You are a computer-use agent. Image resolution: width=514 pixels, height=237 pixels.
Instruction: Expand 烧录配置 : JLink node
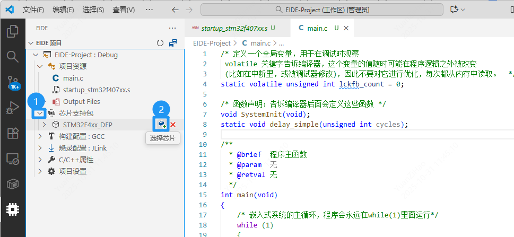40,148
